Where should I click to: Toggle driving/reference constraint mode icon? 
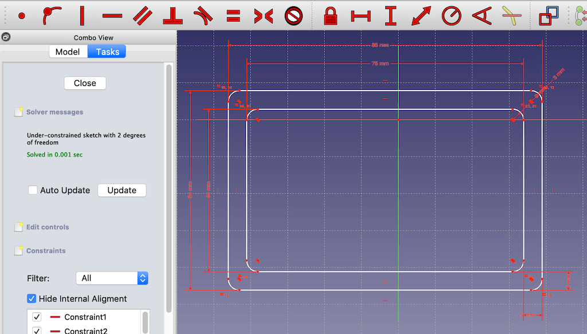[549, 16]
